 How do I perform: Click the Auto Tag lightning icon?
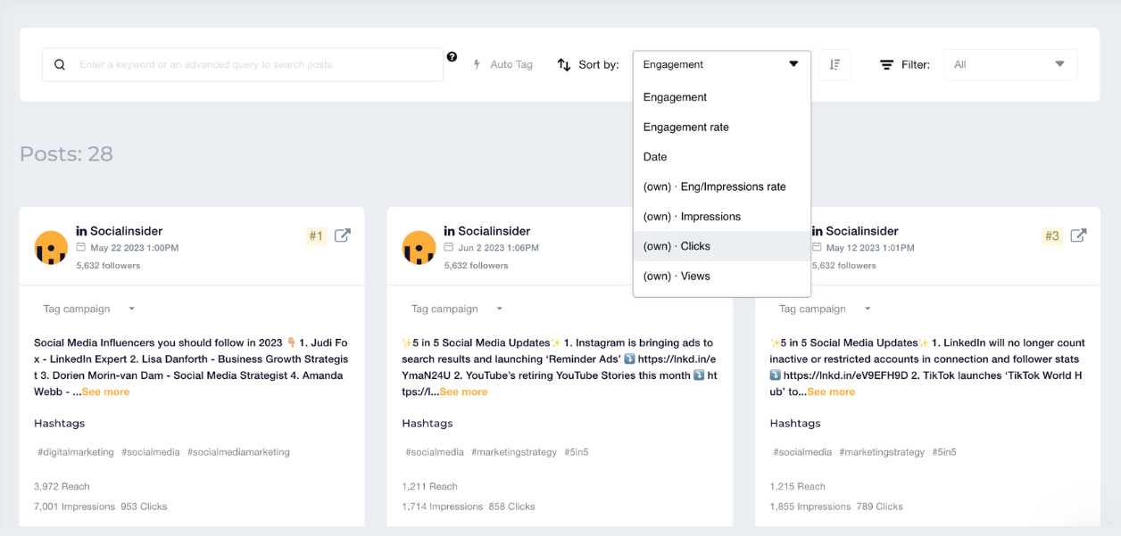point(477,64)
